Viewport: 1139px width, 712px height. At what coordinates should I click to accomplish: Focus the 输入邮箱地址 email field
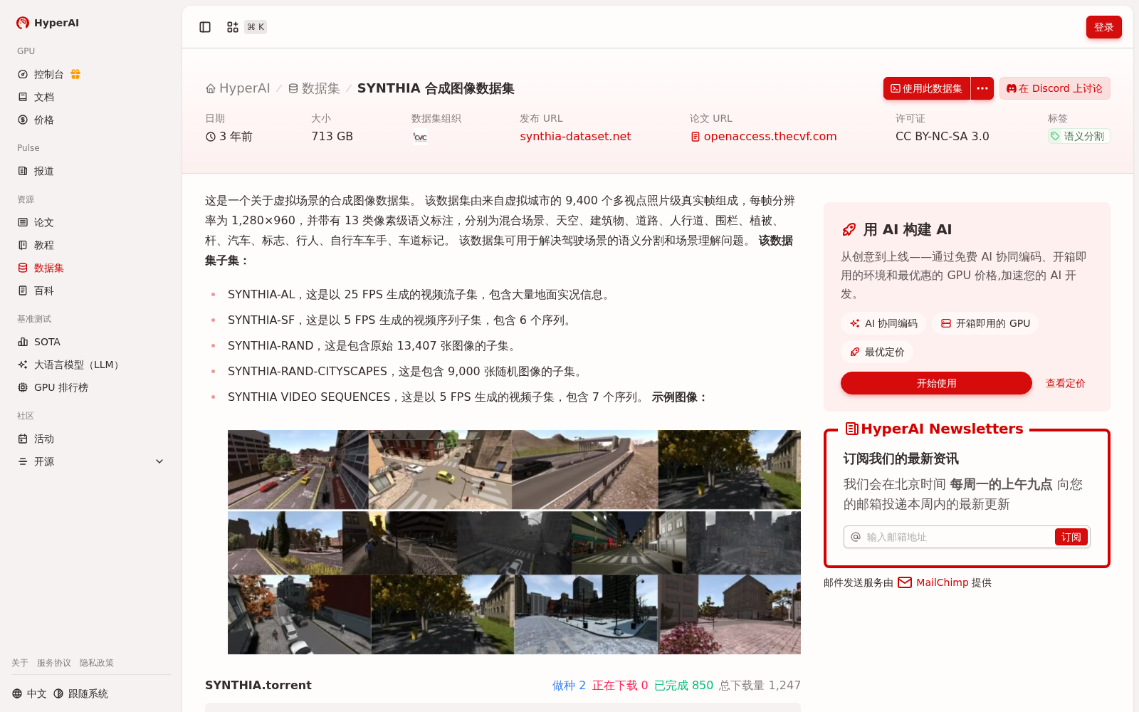(x=958, y=537)
